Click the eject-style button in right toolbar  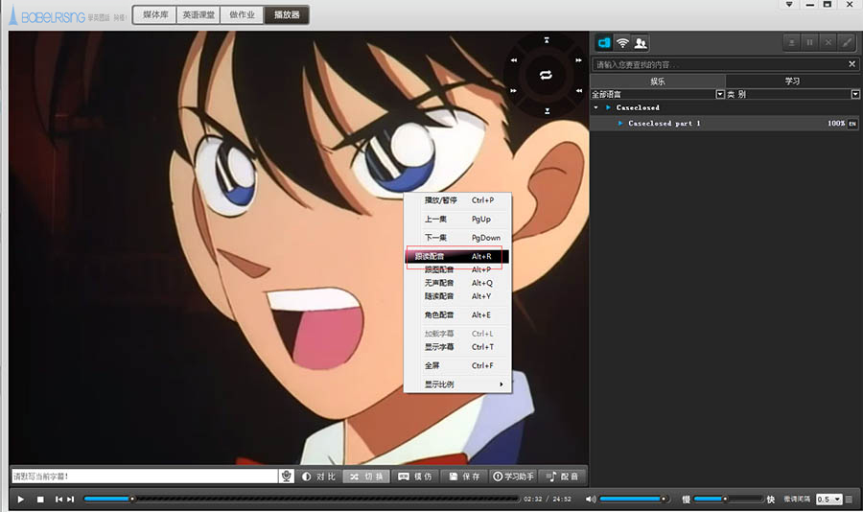[x=791, y=42]
